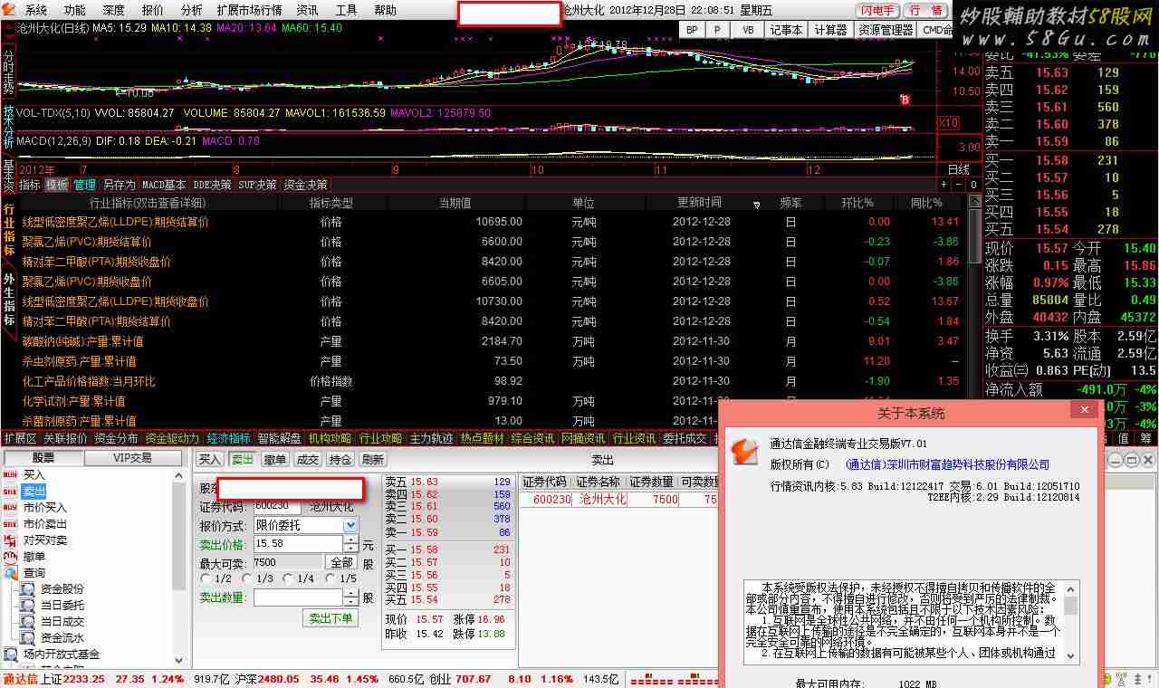1159x688 pixels.
Task: Select the 1/4 quantity radio button
Action: point(288,578)
